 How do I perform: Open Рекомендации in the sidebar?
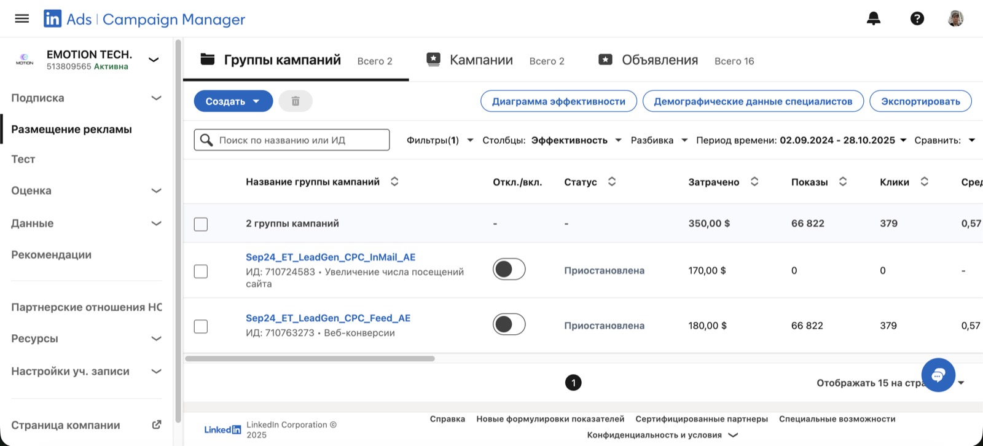51,254
